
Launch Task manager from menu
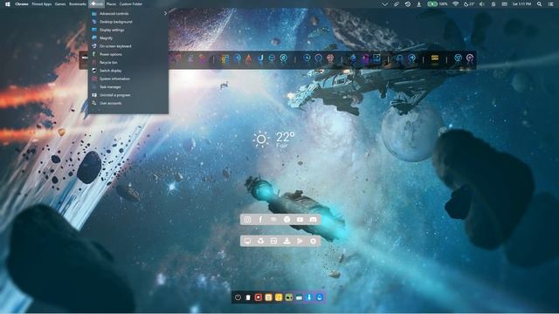click(x=128, y=87)
